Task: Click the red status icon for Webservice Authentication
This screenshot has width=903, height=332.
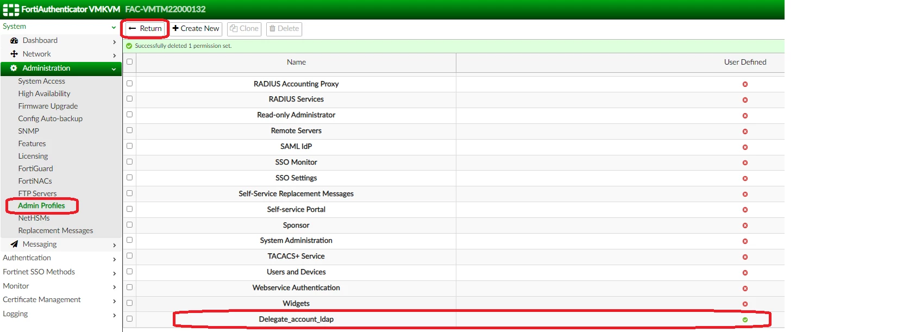Action: point(745,289)
